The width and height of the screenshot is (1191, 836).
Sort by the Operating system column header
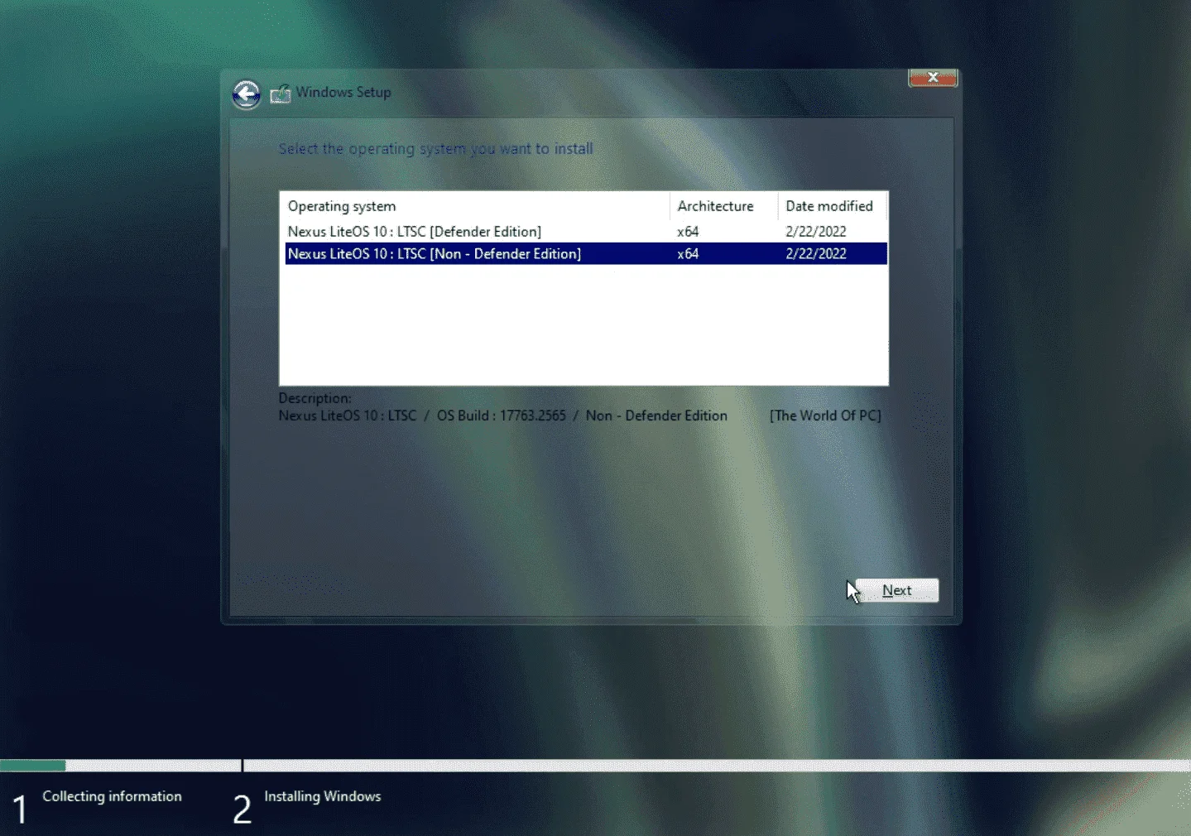point(474,206)
